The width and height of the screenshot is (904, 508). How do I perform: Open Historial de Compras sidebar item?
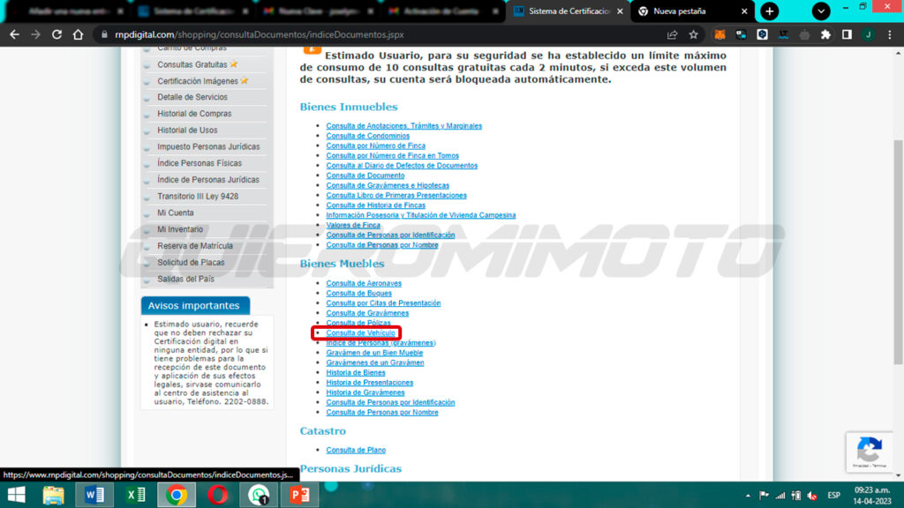194,114
